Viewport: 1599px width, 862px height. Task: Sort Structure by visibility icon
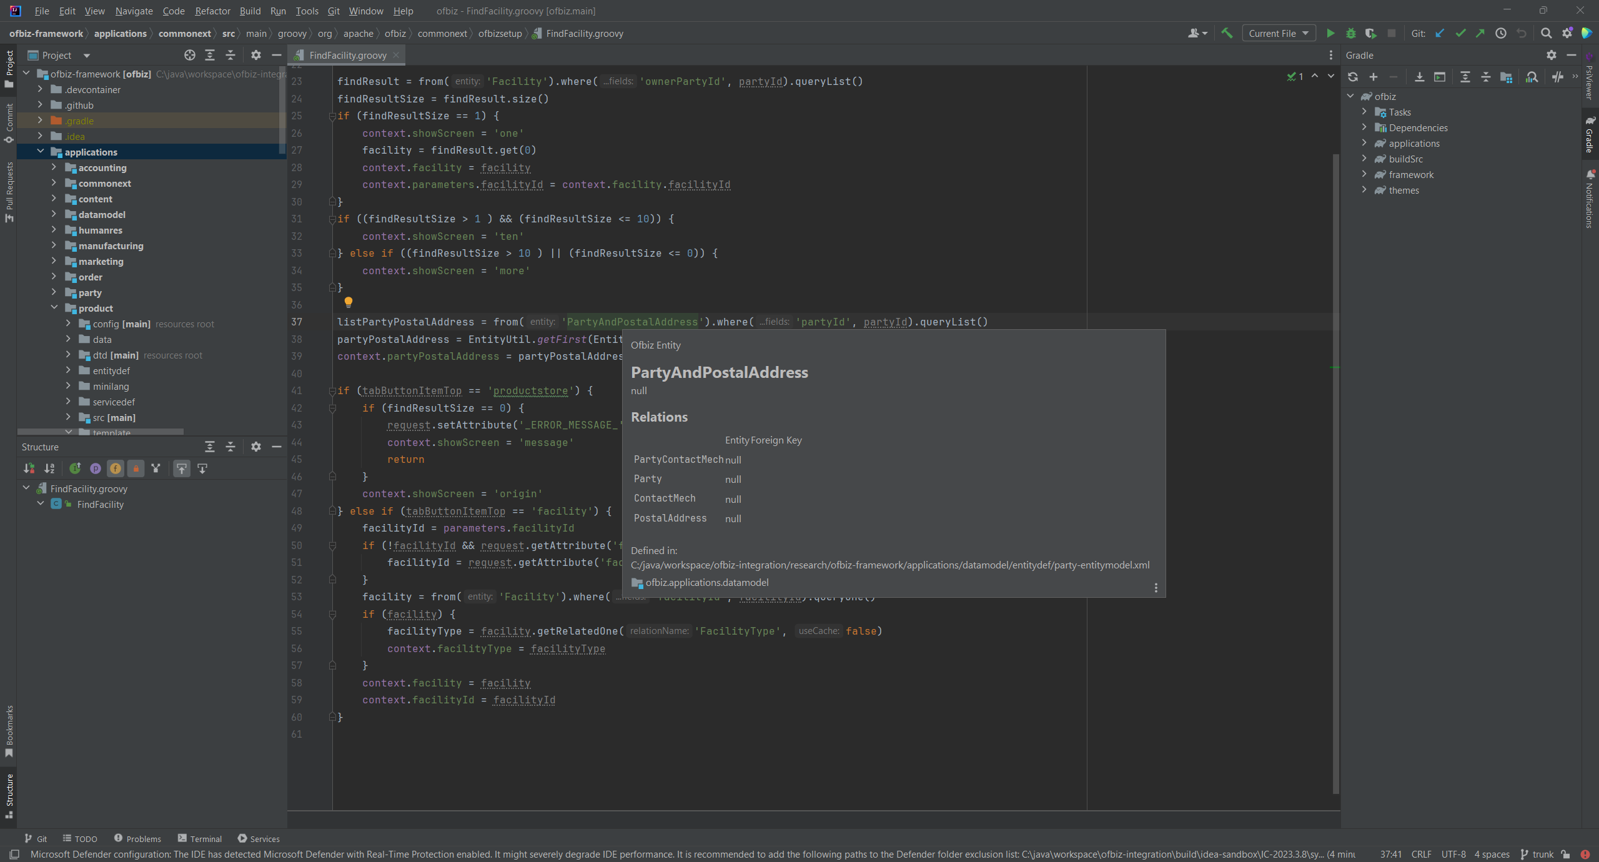click(29, 468)
